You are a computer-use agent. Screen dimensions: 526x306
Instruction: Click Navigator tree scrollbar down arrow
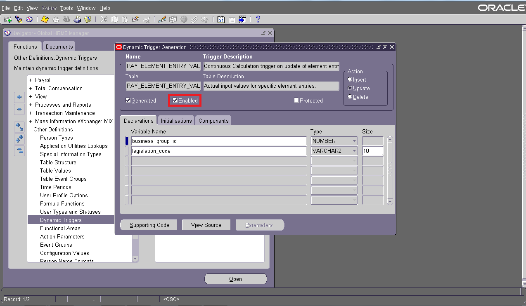pos(135,259)
